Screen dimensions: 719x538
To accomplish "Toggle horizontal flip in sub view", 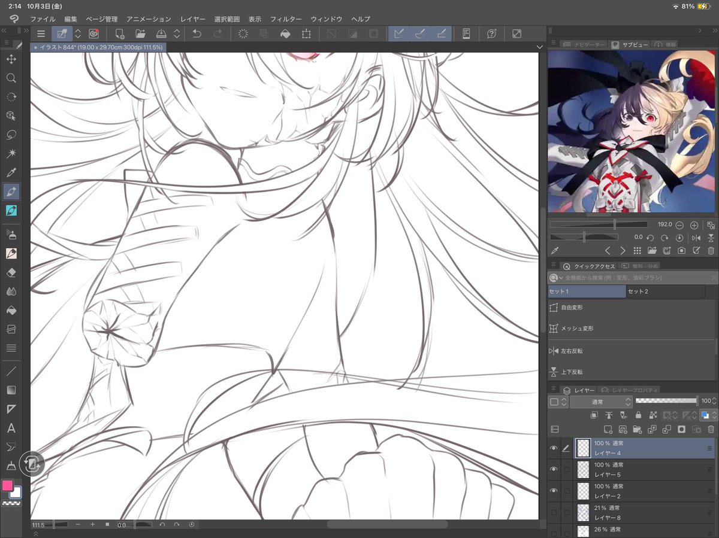I will point(696,238).
